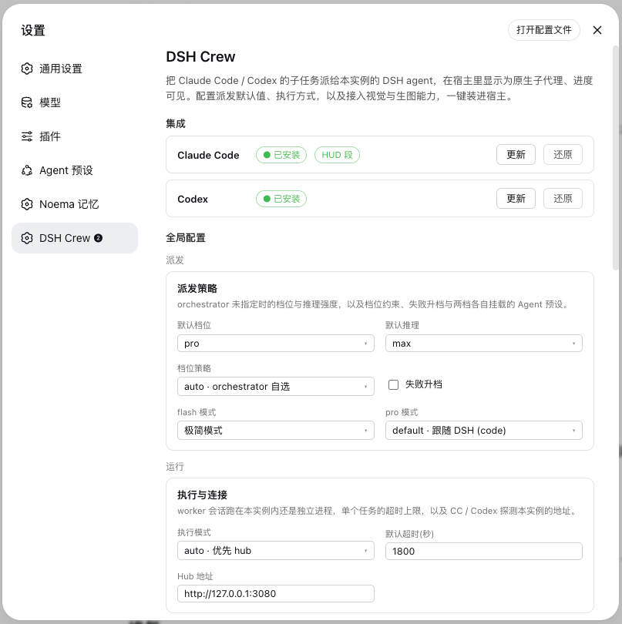Click the 派发 subsection label
The width and height of the screenshot is (622, 624).
pos(175,260)
